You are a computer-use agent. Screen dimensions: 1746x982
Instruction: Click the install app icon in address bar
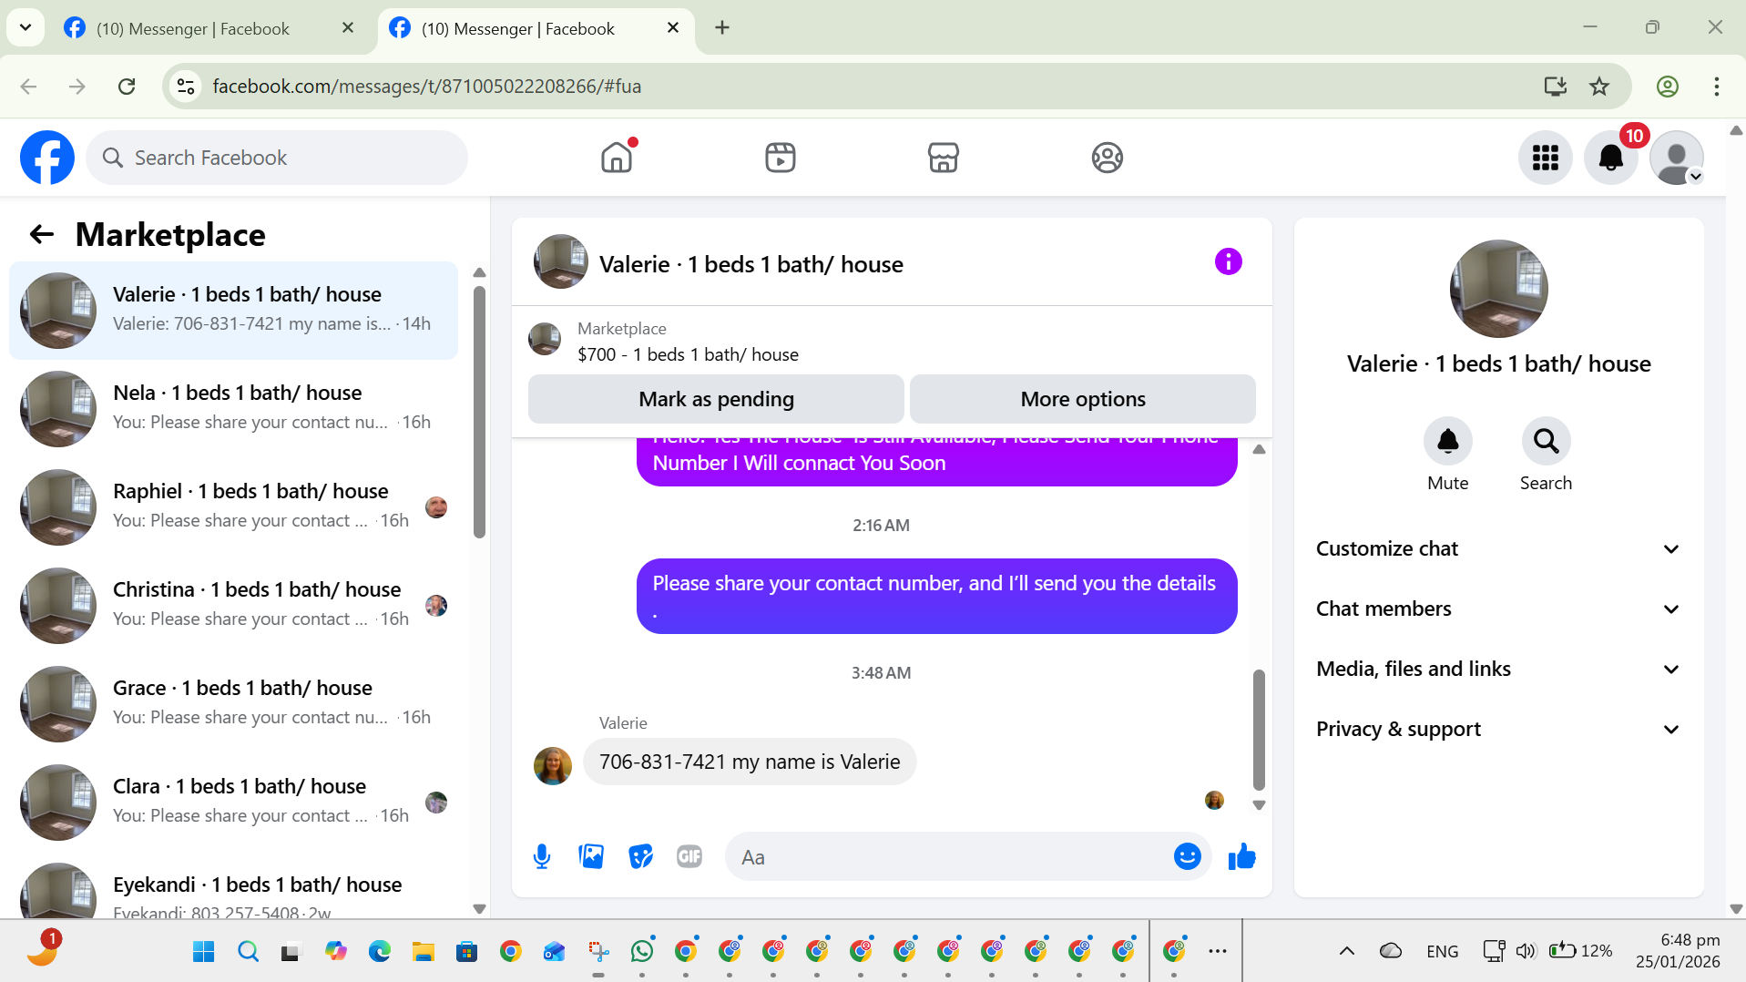coord(1555,86)
